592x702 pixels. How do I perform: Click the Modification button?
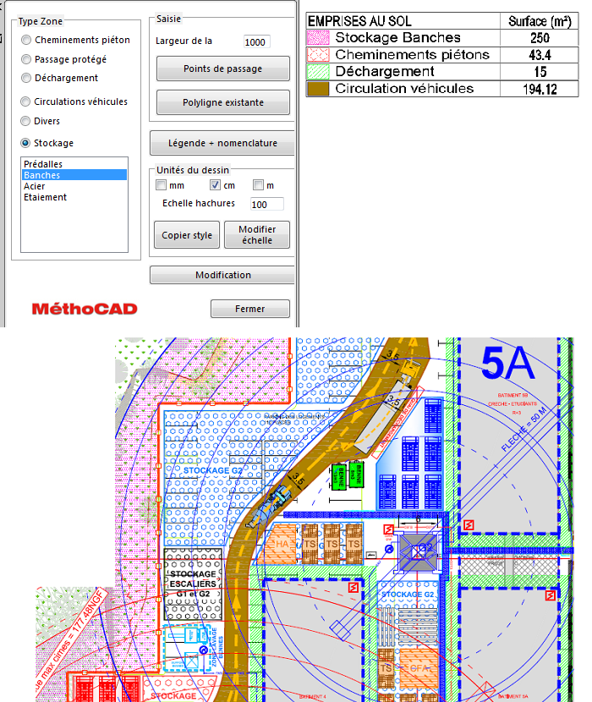click(x=222, y=275)
